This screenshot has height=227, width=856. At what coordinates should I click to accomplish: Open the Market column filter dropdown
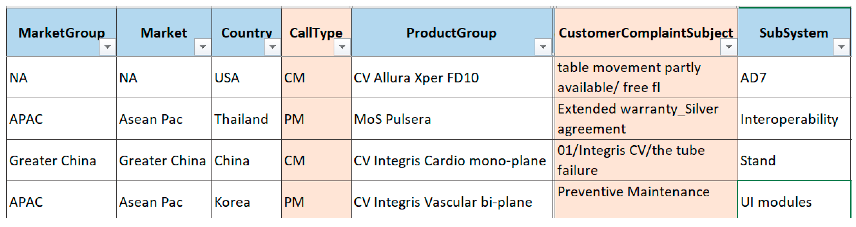203,47
